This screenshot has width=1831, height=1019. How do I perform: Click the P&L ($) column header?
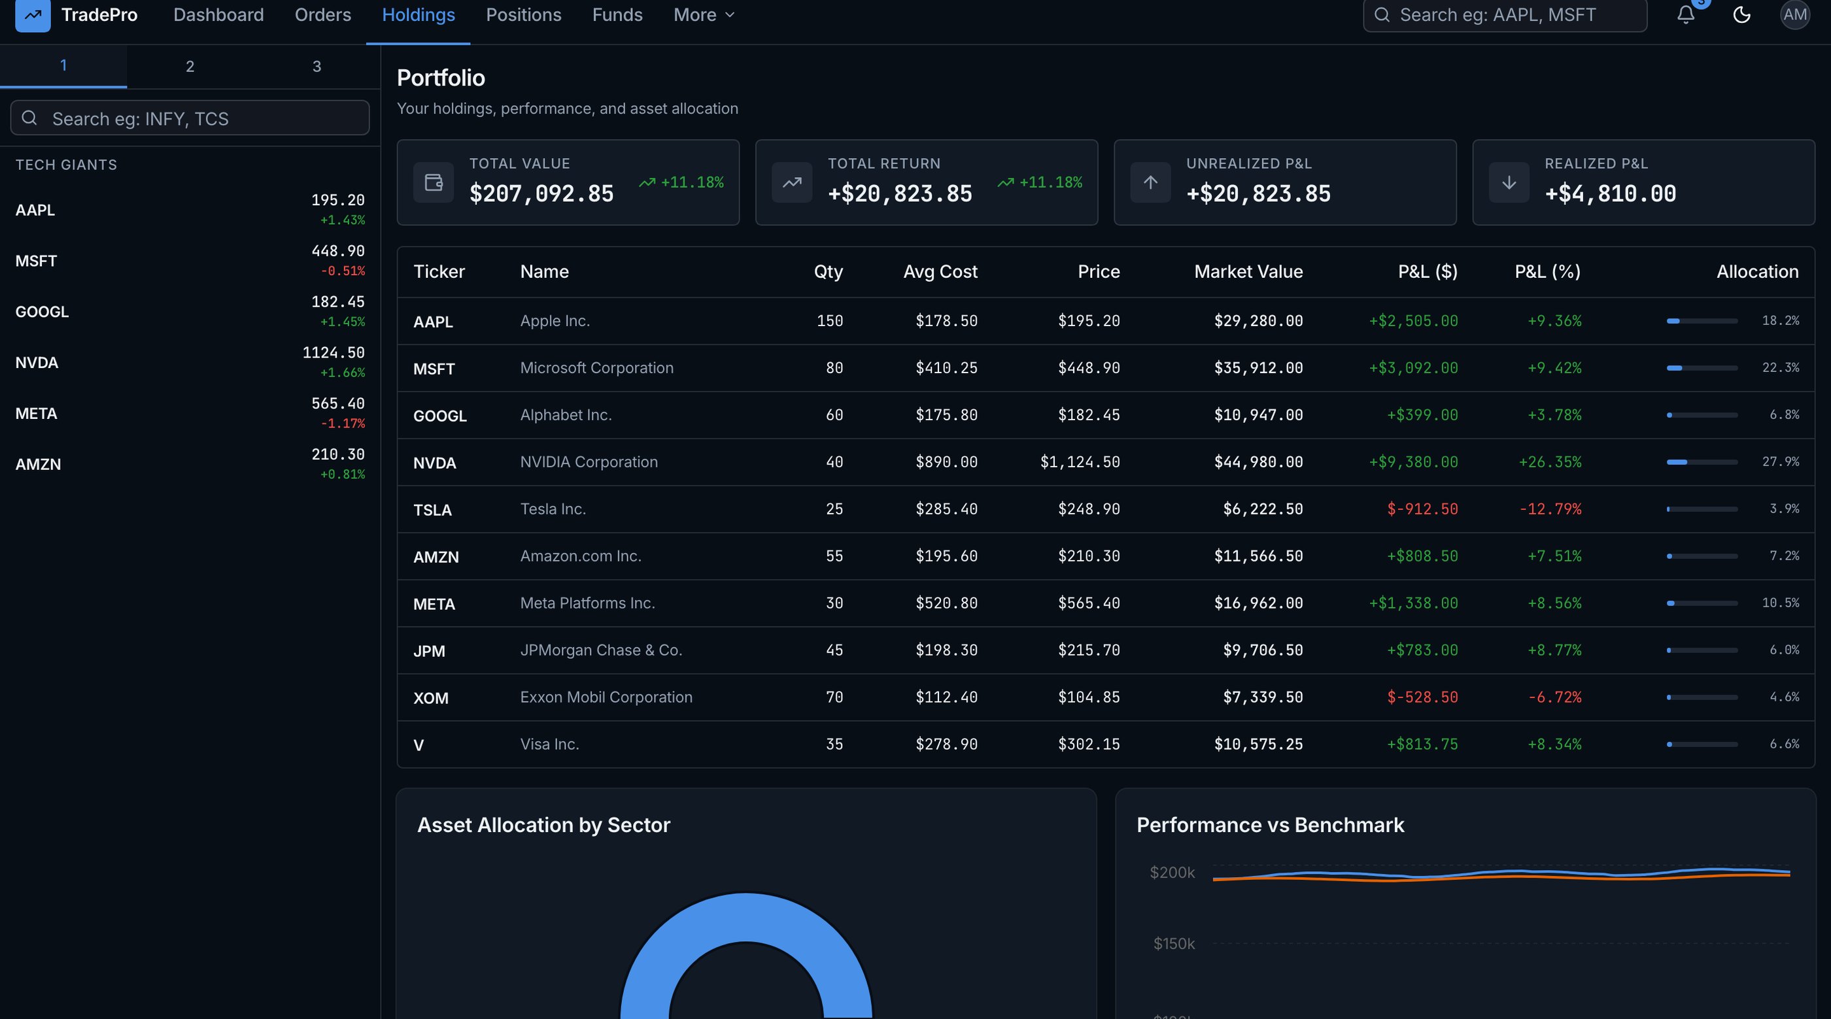[x=1428, y=271]
